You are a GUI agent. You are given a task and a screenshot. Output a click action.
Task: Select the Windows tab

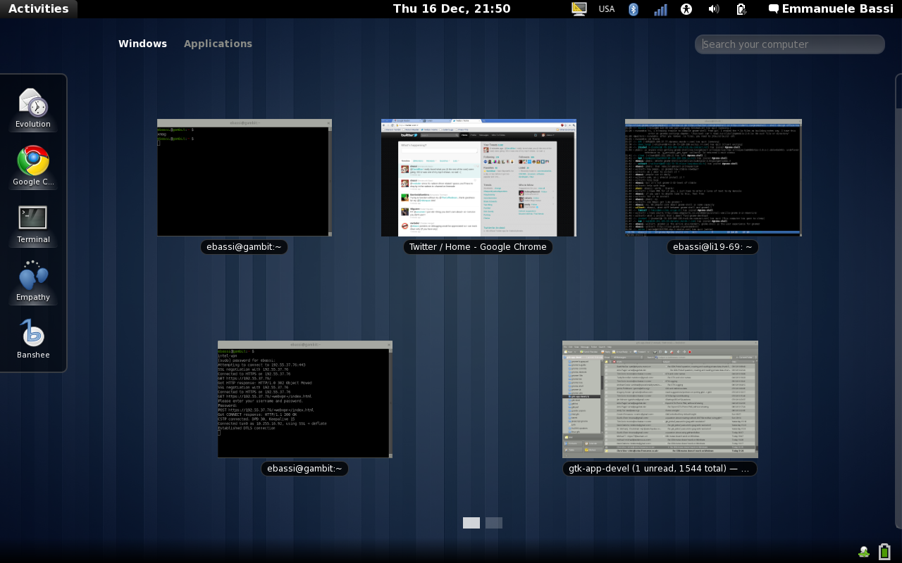click(x=142, y=44)
